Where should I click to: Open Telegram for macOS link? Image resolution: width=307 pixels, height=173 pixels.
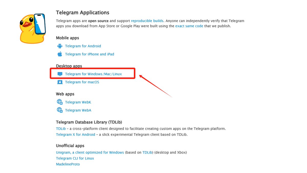pos(82,82)
